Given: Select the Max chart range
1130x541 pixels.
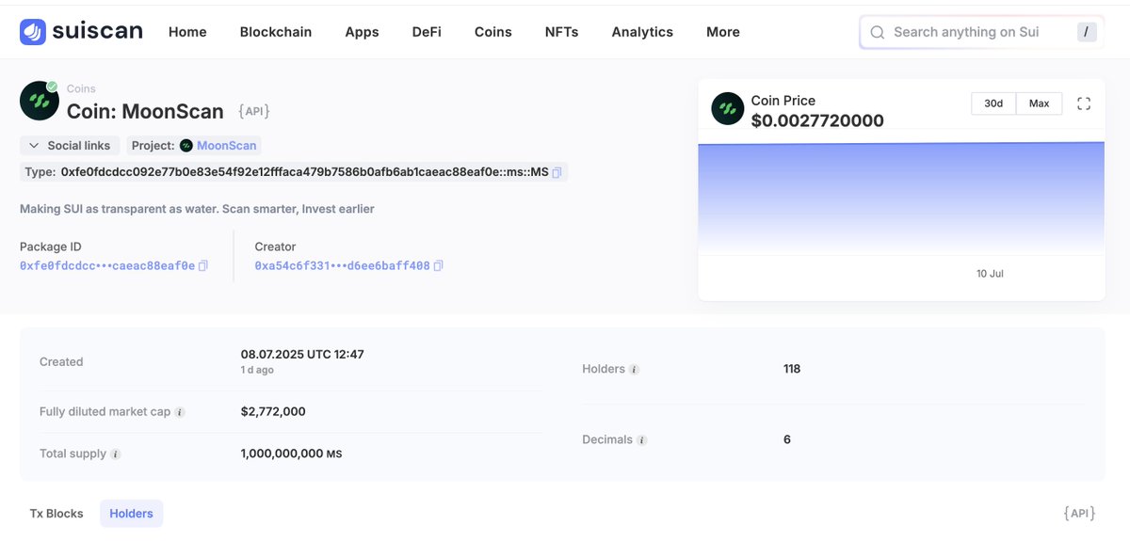Looking at the screenshot, I should pyautogui.click(x=1040, y=103).
